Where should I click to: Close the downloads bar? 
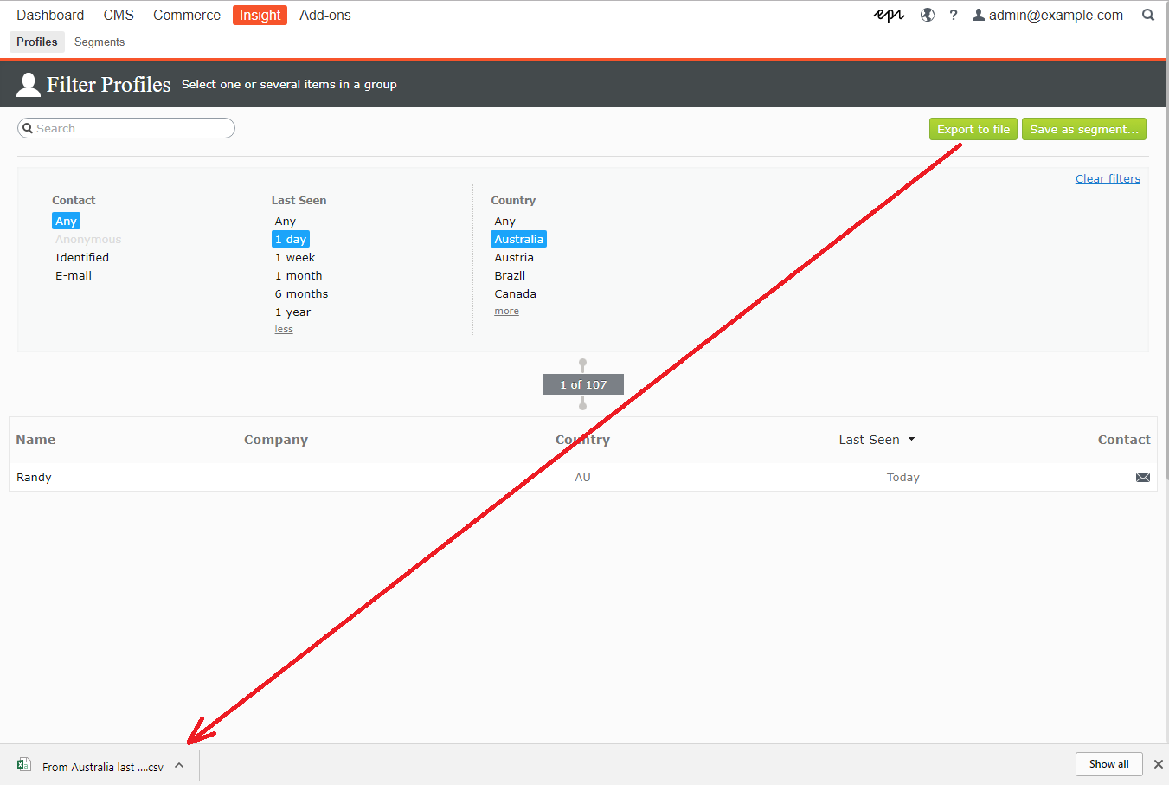(x=1158, y=764)
